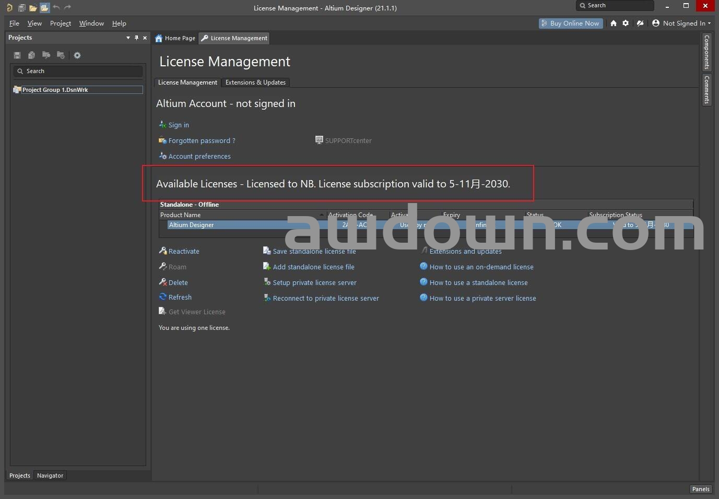The image size is (719, 499).
Task: Open the Project menu
Action: coord(61,23)
